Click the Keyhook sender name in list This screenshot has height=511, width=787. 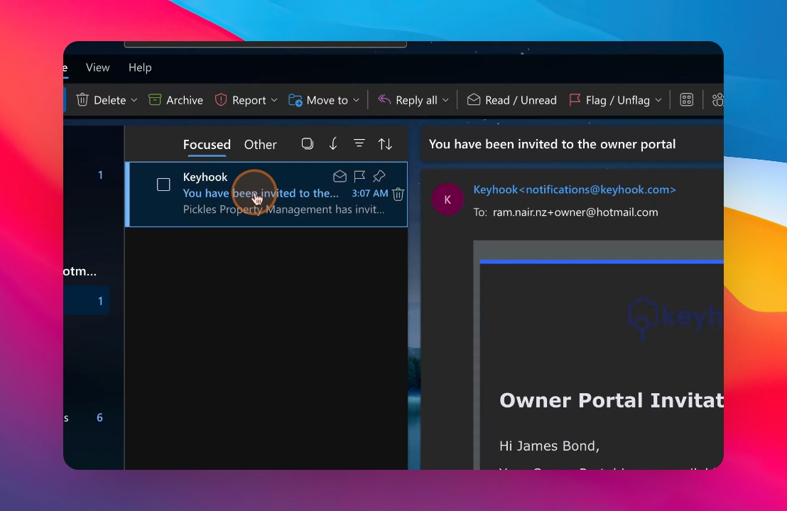click(205, 177)
